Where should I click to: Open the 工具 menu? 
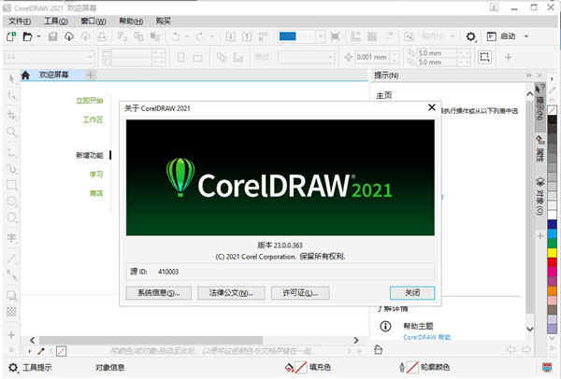click(56, 21)
